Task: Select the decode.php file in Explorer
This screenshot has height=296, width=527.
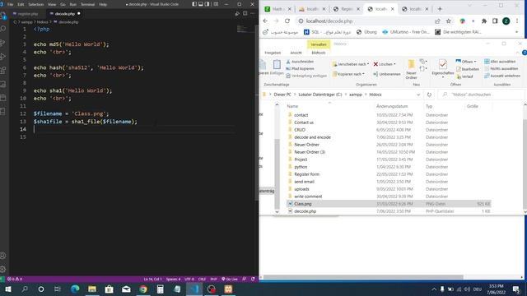Action: pos(389,211)
